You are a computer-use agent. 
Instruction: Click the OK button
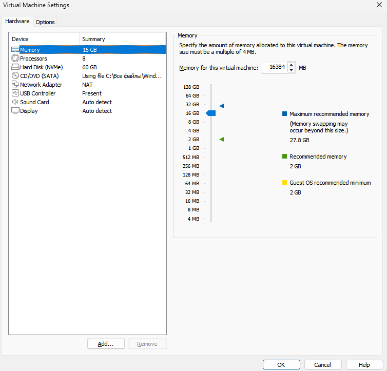281,365
